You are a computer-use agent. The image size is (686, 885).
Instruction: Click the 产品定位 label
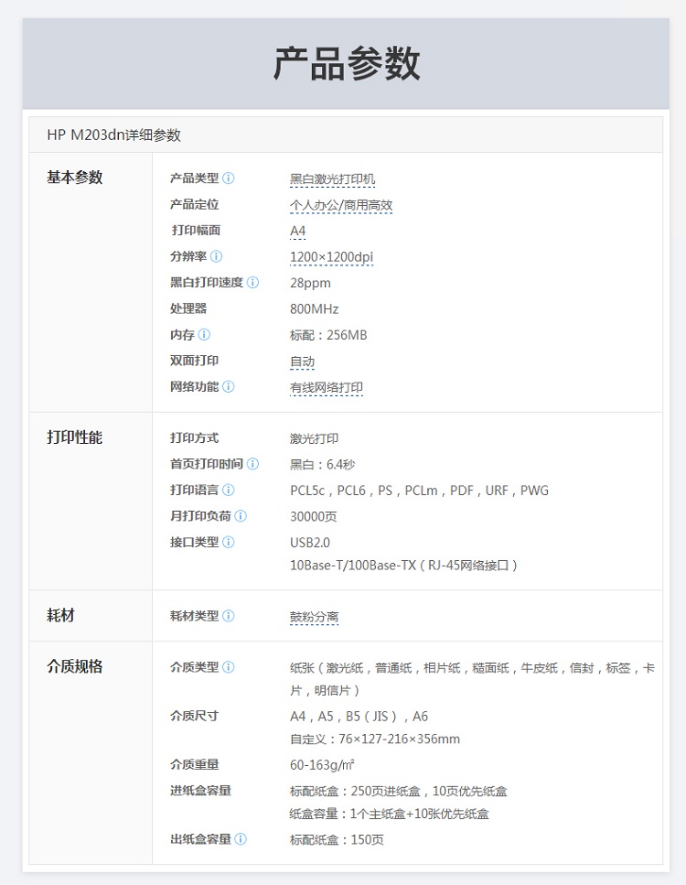pyautogui.click(x=194, y=204)
